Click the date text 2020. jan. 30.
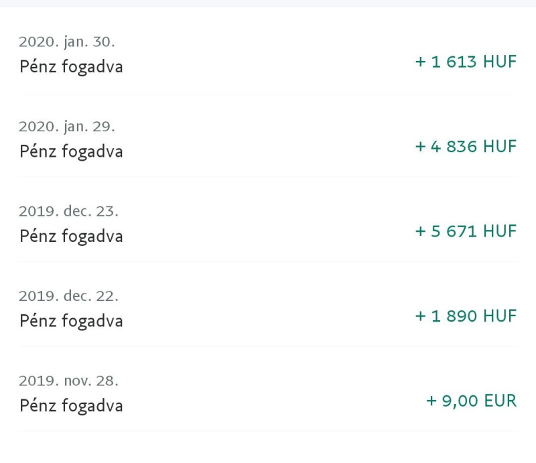 coord(66,42)
